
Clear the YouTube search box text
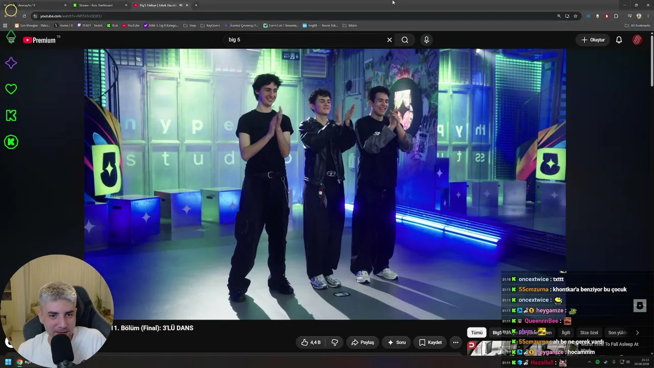click(x=389, y=40)
